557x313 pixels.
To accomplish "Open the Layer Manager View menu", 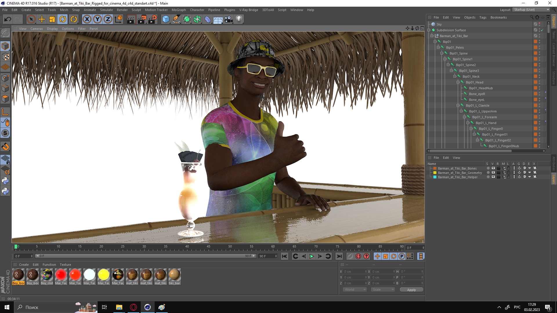I will click(x=456, y=158).
